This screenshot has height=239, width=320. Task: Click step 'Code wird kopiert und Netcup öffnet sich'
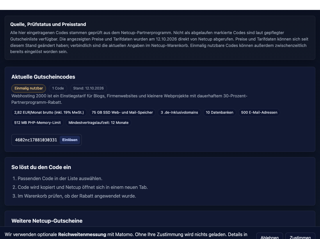[83, 187]
